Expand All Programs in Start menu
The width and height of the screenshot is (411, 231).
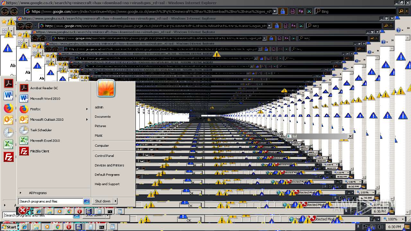[x=38, y=193]
